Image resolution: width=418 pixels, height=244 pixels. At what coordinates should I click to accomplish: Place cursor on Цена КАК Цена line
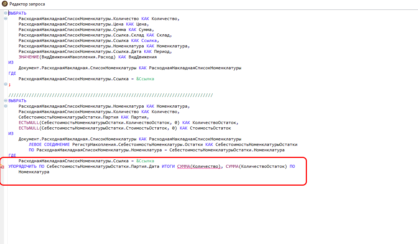tap(84, 24)
